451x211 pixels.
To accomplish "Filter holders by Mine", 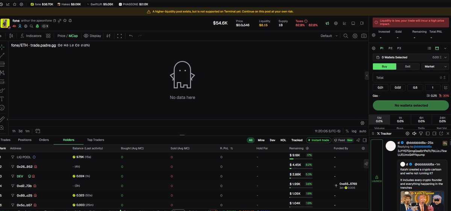I will (x=261, y=140).
